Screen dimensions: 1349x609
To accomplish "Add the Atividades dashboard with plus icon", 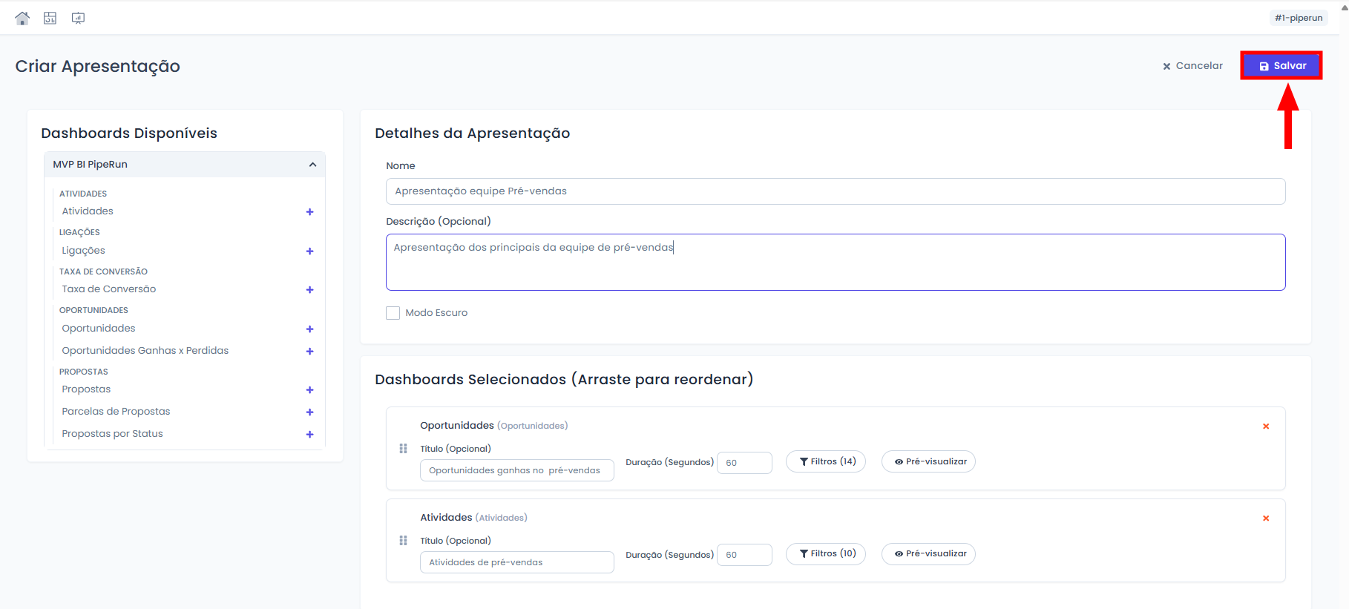I will [309, 212].
